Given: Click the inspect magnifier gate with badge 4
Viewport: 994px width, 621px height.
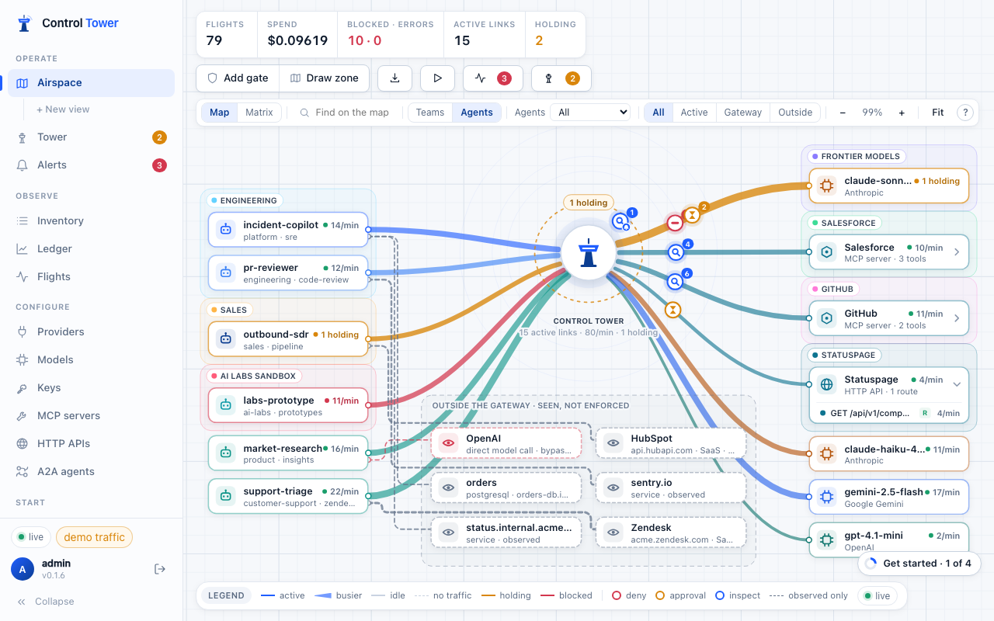Looking at the screenshot, I should (x=676, y=252).
